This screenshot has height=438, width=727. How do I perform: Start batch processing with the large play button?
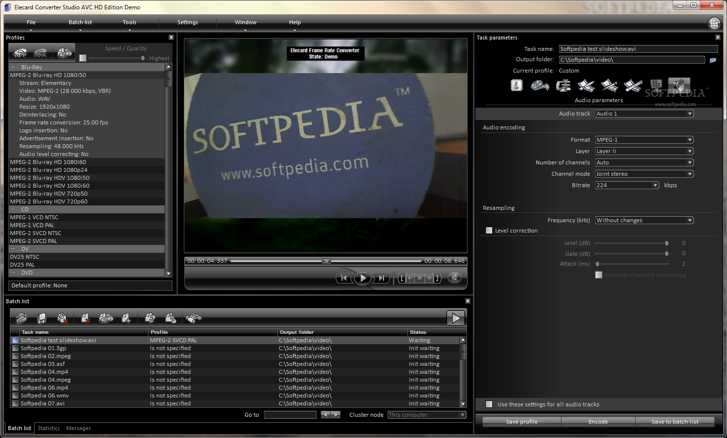(x=456, y=318)
